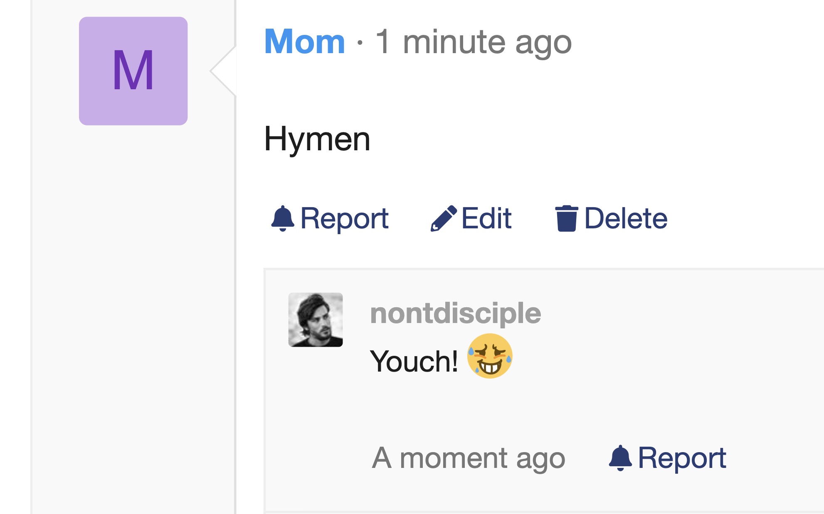Click the "1 minute ago" timestamp

tap(474, 42)
